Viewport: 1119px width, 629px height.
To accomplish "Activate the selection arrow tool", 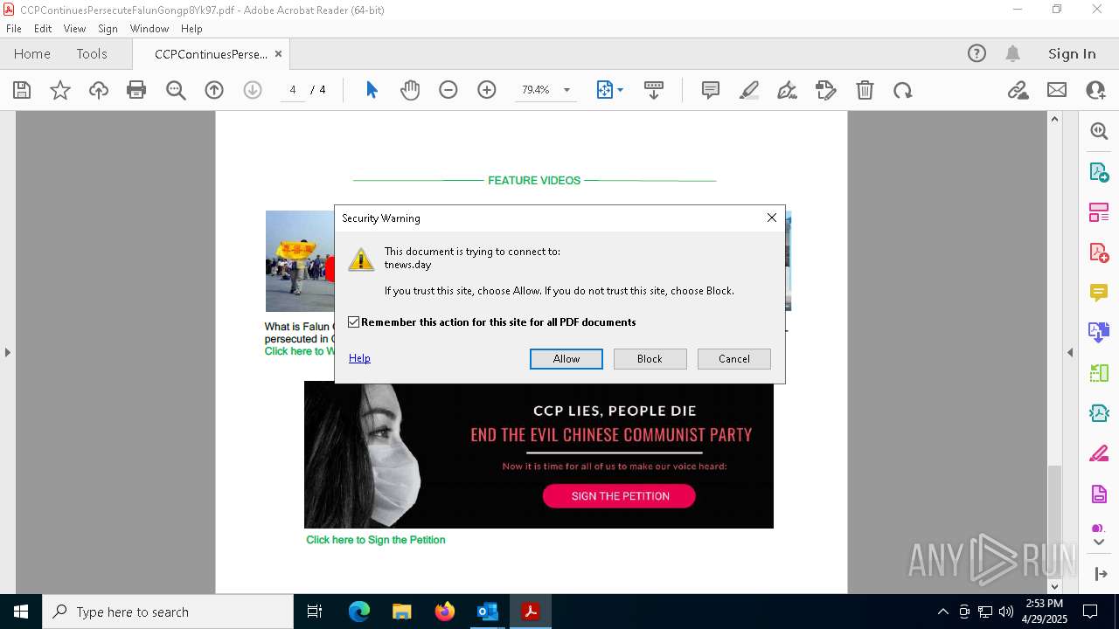I will click(x=372, y=90).
